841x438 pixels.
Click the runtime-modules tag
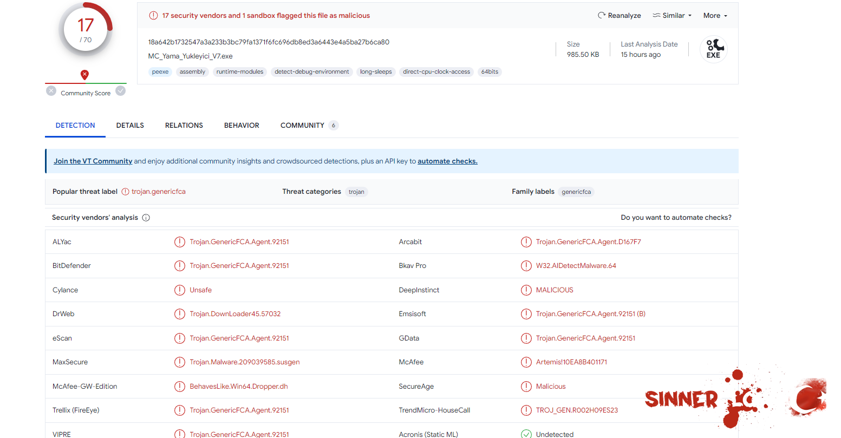point(240,72)
